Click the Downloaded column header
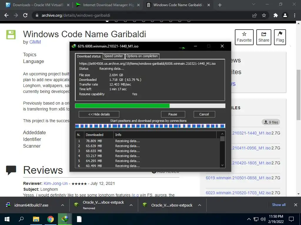The image size is (301, 225). pyautogui.click(x=99, y=135)
